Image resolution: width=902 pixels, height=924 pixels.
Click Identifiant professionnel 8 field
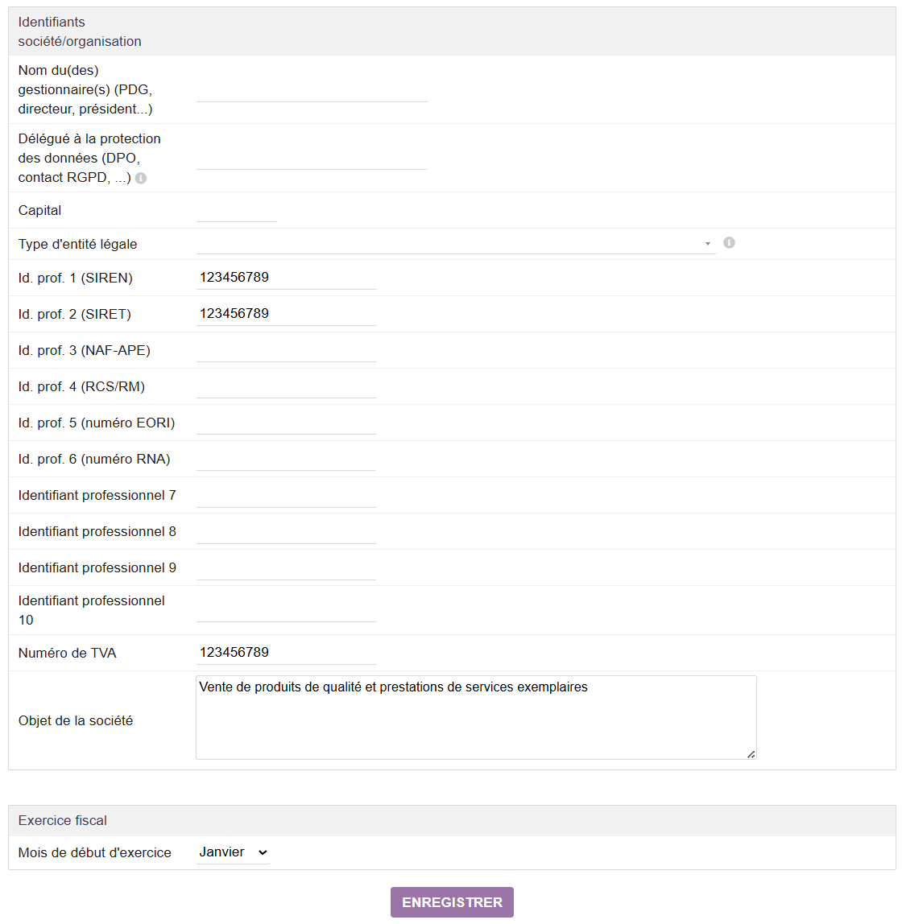click(x=286, y=532)
